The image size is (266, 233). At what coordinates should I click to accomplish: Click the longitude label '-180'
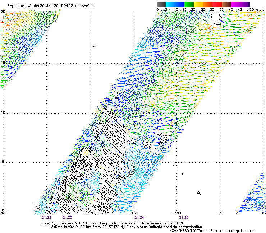pyautogui.click(x=4, y=213)
